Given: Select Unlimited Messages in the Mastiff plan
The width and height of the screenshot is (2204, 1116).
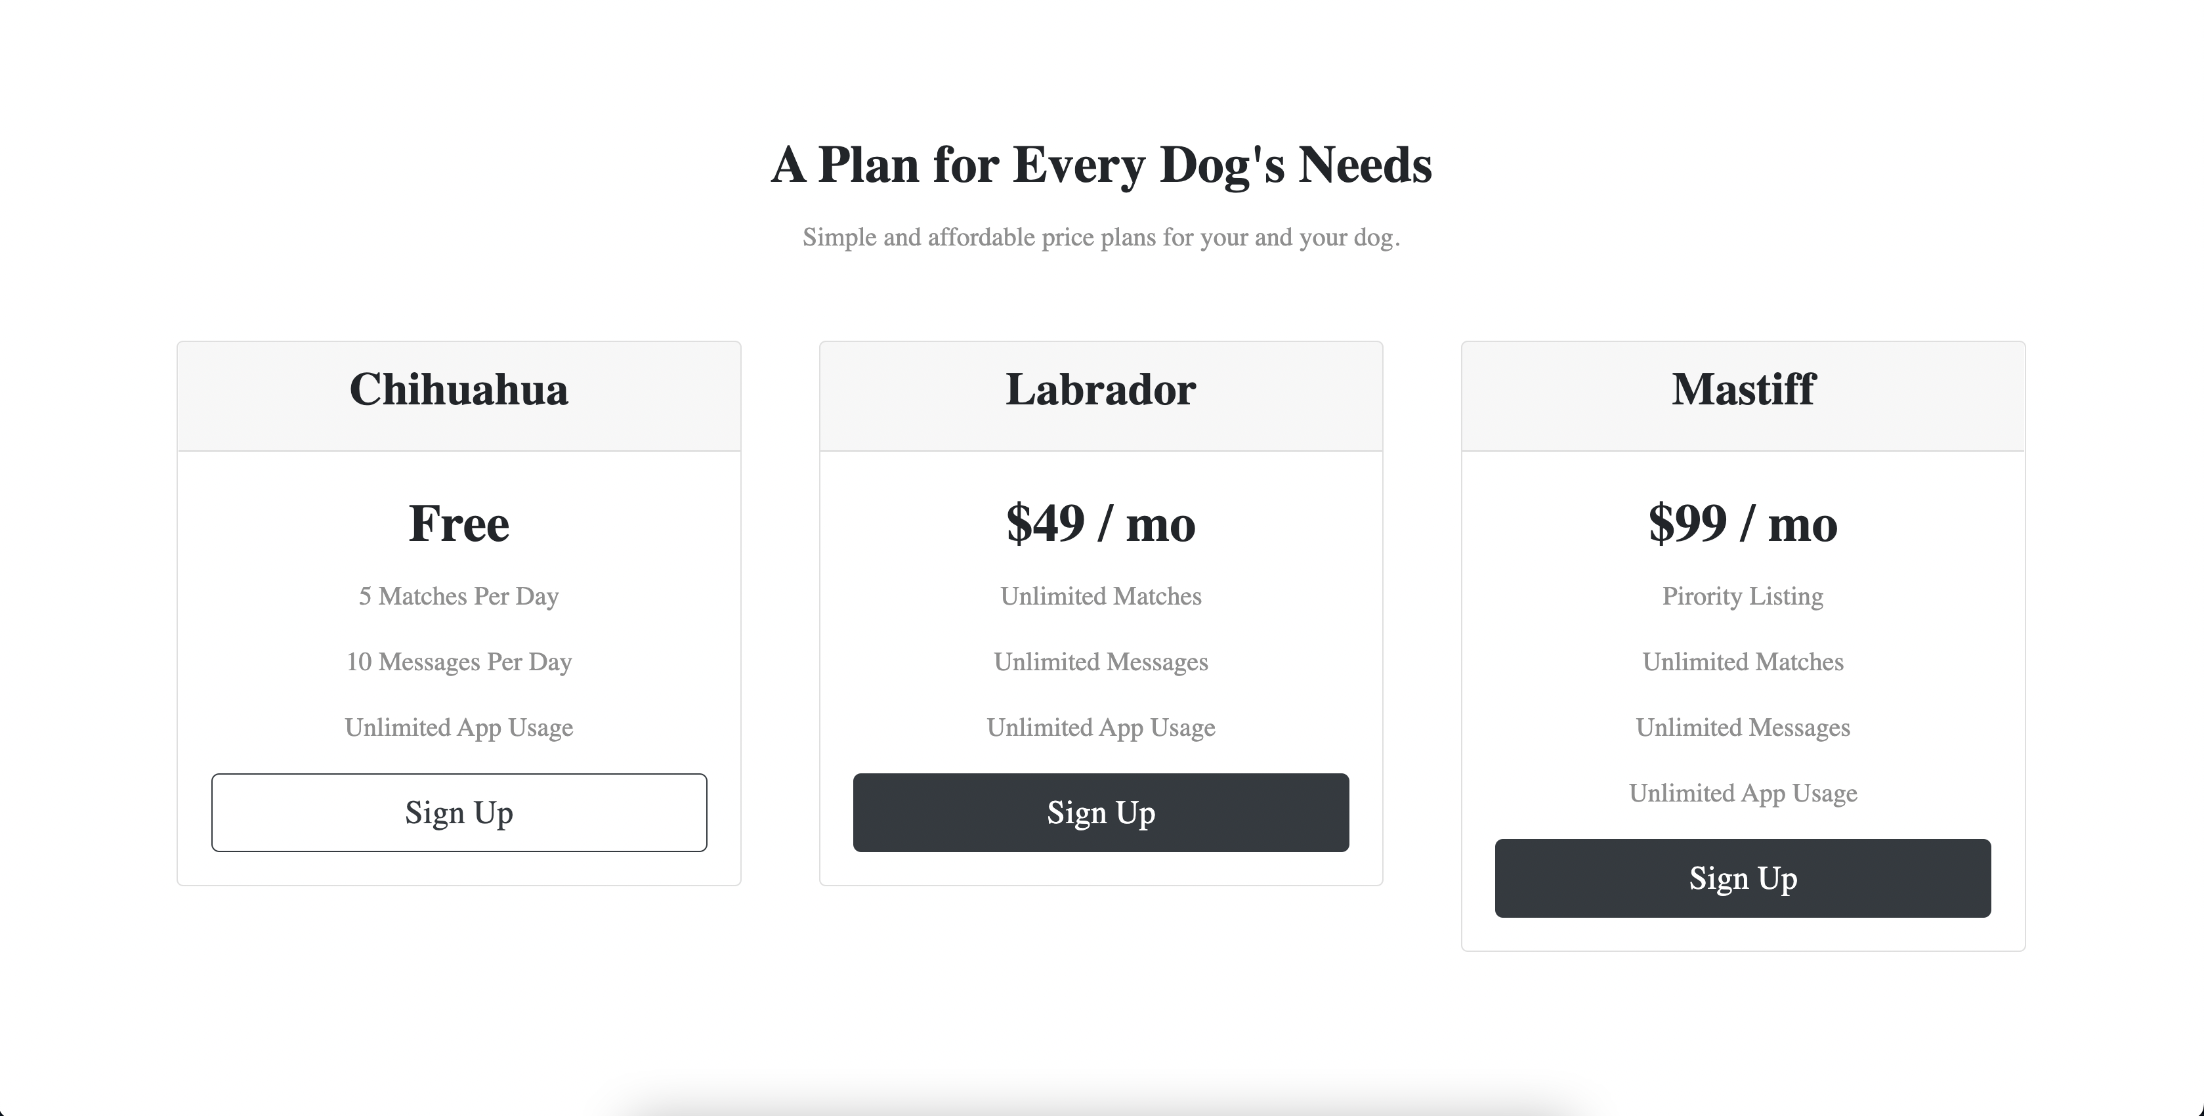Looking at the screenshot, I should (x=1742, y=727).
